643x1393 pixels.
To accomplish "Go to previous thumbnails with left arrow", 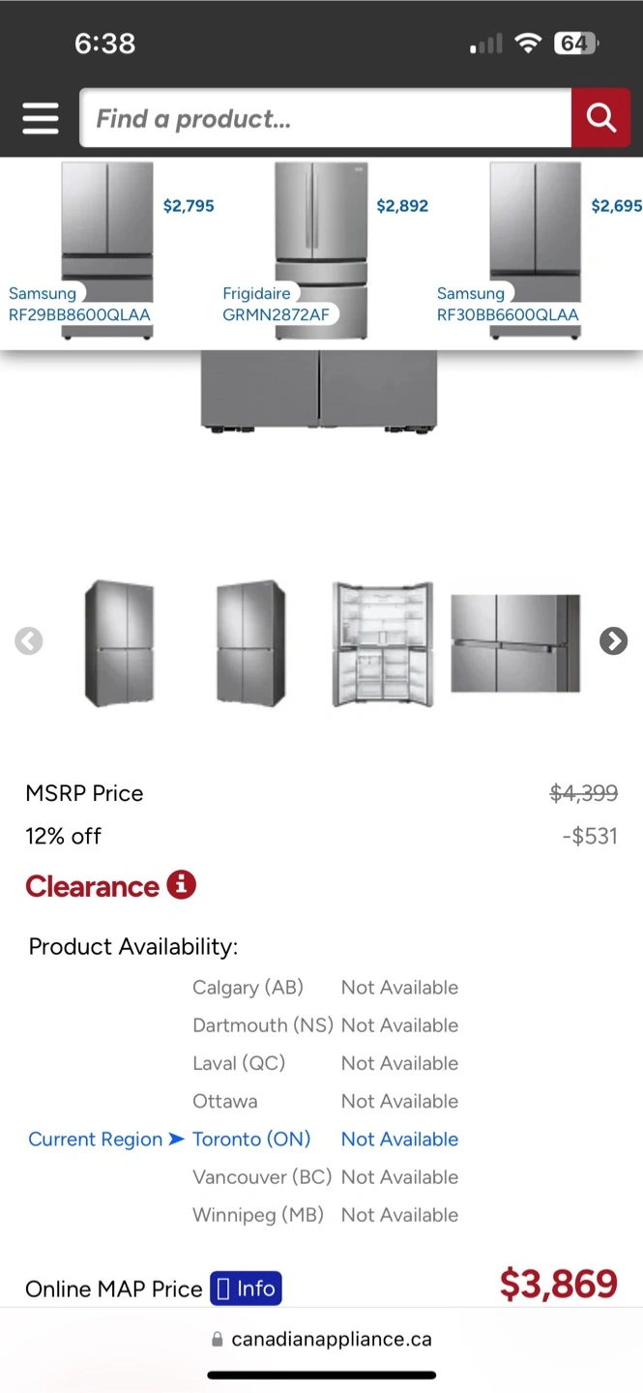I will tap(29, 641).
